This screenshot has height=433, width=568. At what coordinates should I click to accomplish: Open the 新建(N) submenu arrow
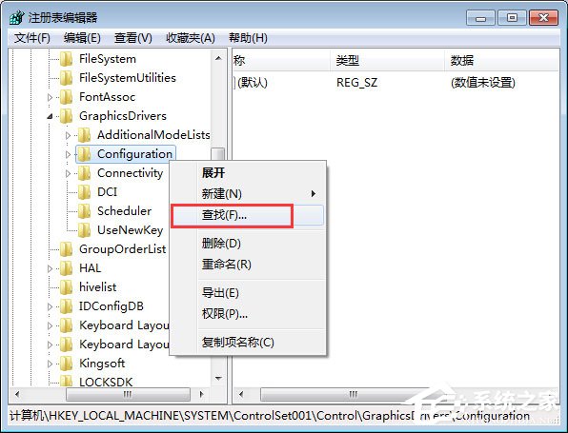(314, 194)
